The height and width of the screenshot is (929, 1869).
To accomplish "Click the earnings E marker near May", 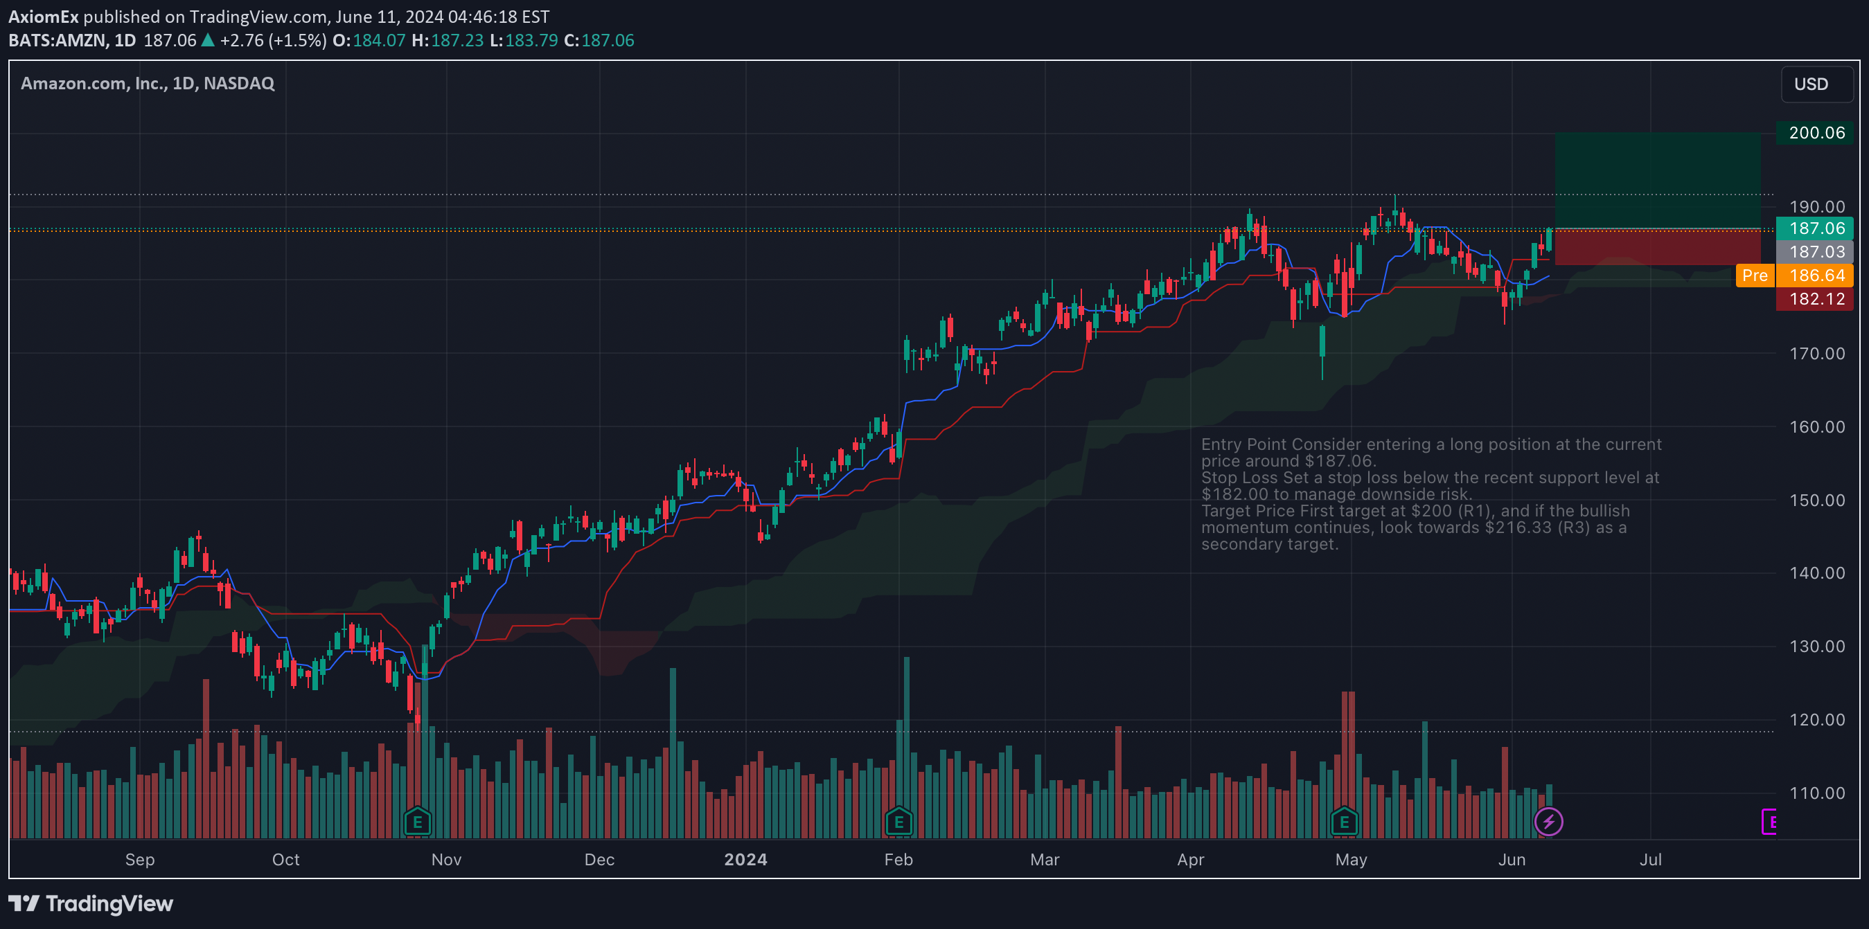I will pyautogui.click(x=1345, y=822).
